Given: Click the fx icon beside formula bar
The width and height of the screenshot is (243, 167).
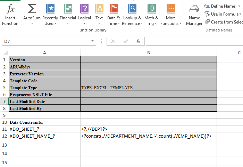Looking at the screenshot, I should coord(138,41).
